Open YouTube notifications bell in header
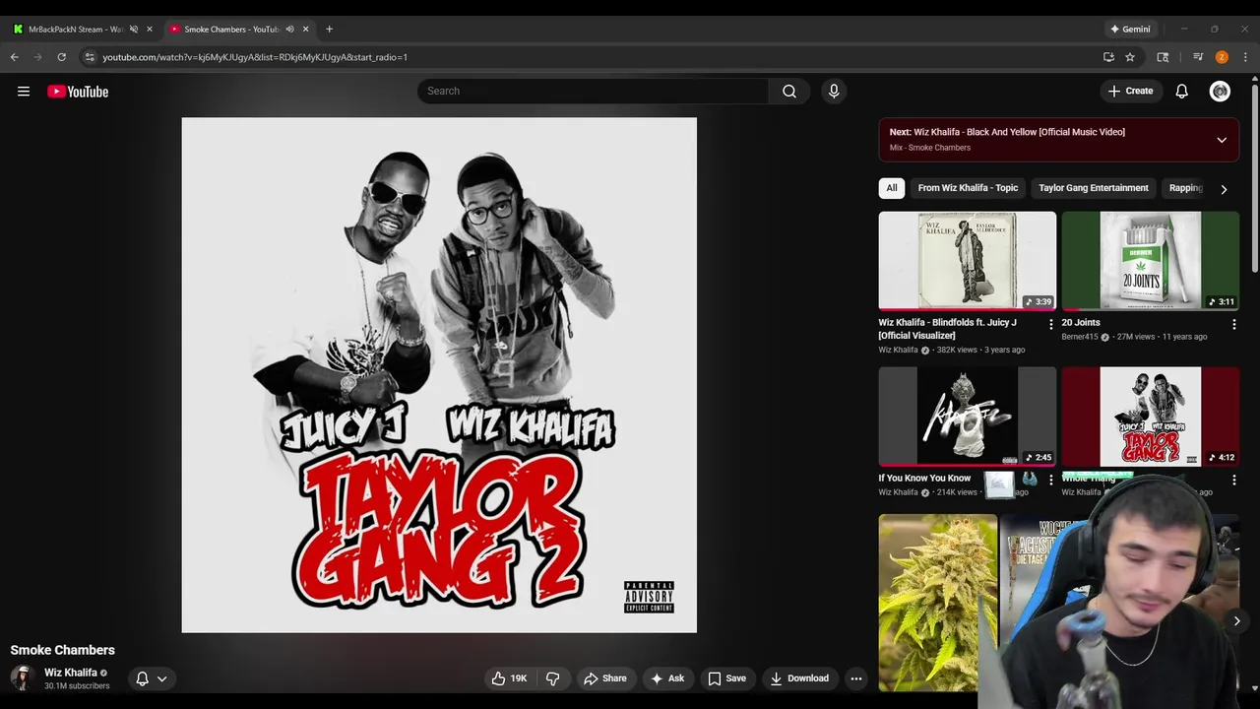This screenshot has width=1260, height=709. [1182, 91]
